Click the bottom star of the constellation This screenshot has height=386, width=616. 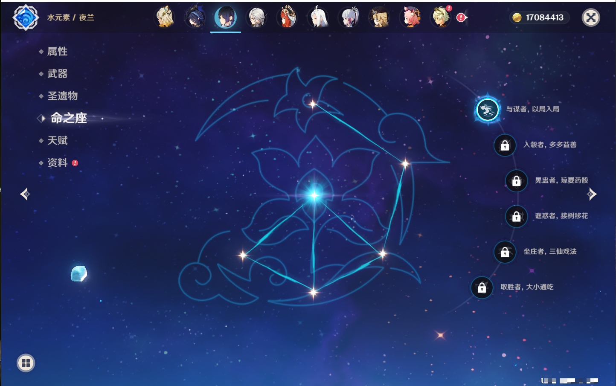314,293
